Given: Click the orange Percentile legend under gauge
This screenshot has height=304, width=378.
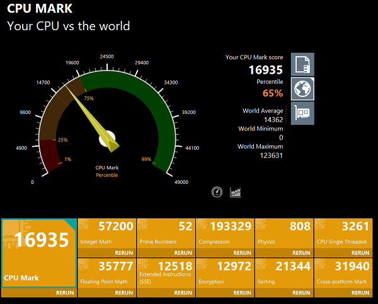Looking at the screenshot, I should tap(107, 175).
